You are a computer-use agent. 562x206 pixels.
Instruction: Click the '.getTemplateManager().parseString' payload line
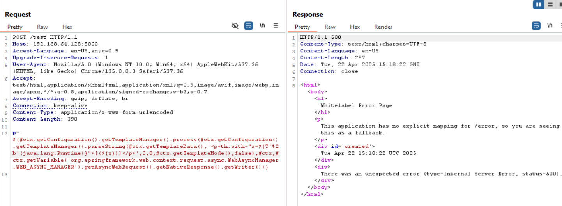(x=146, y=146)
